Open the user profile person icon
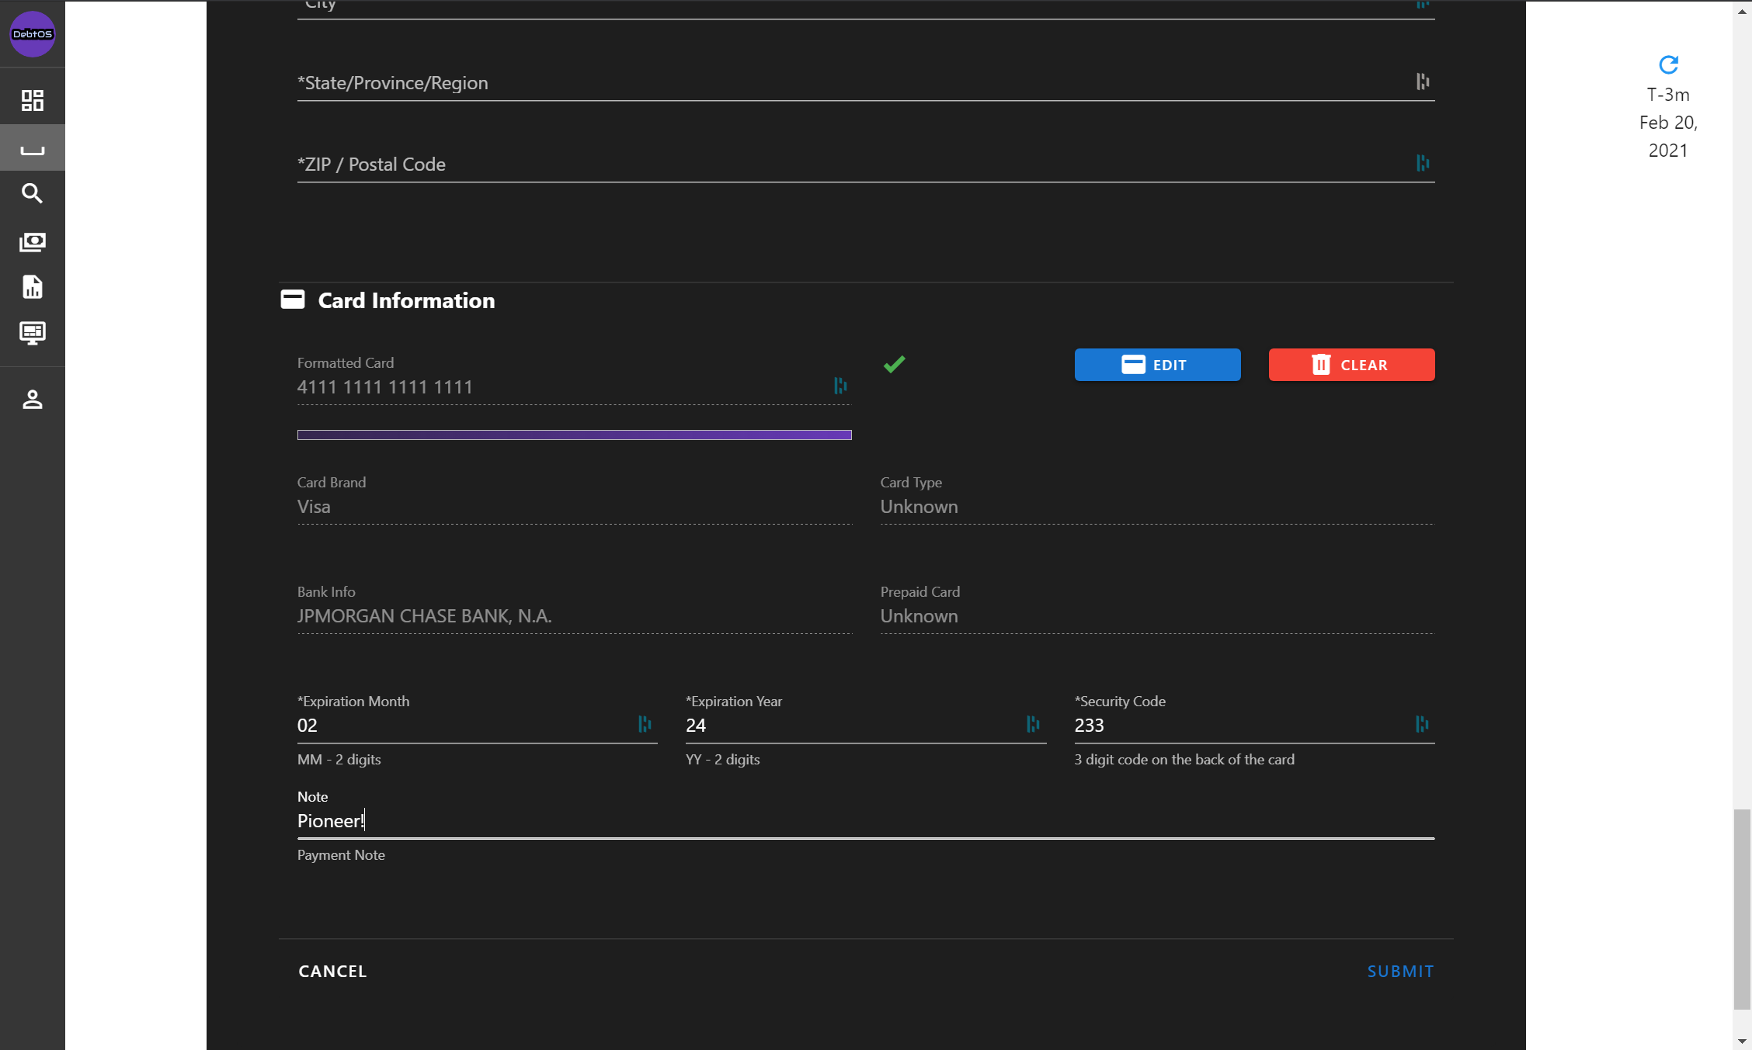The image size is (1752, 1050). tap(33, 399)
